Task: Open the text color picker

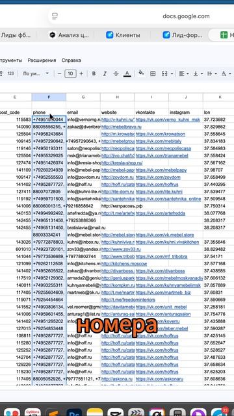Action: [127, 73]
